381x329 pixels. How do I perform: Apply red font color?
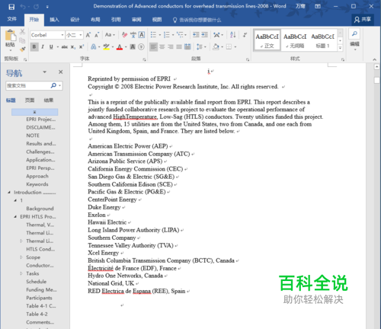[120, 47]
